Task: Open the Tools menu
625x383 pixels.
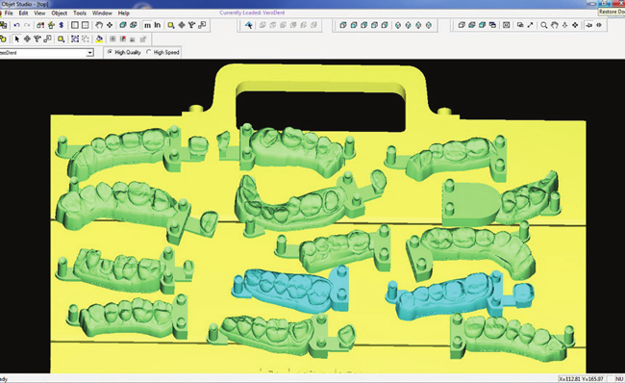Action: click(x=79, y=13)
